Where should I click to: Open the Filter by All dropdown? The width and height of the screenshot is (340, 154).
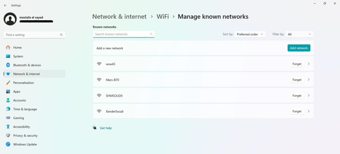(x=299, y=34)
